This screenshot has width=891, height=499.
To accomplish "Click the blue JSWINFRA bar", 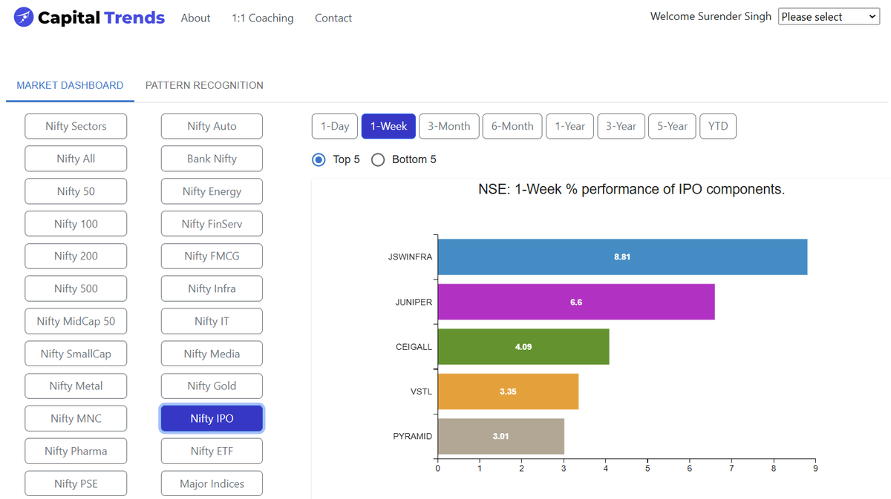I will (x=623, y=257).
